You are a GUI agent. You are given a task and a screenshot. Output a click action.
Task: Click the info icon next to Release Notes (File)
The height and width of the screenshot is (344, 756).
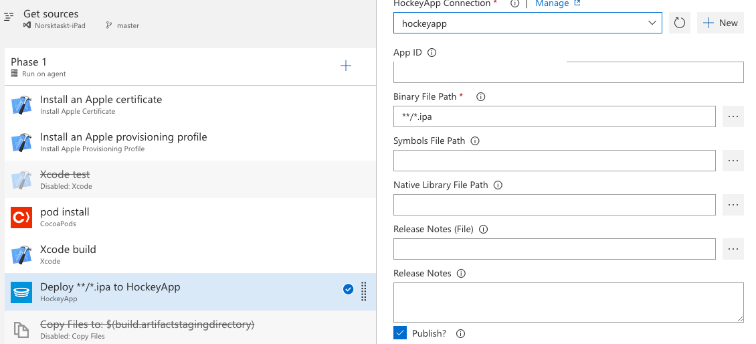[x=484, y=230]
